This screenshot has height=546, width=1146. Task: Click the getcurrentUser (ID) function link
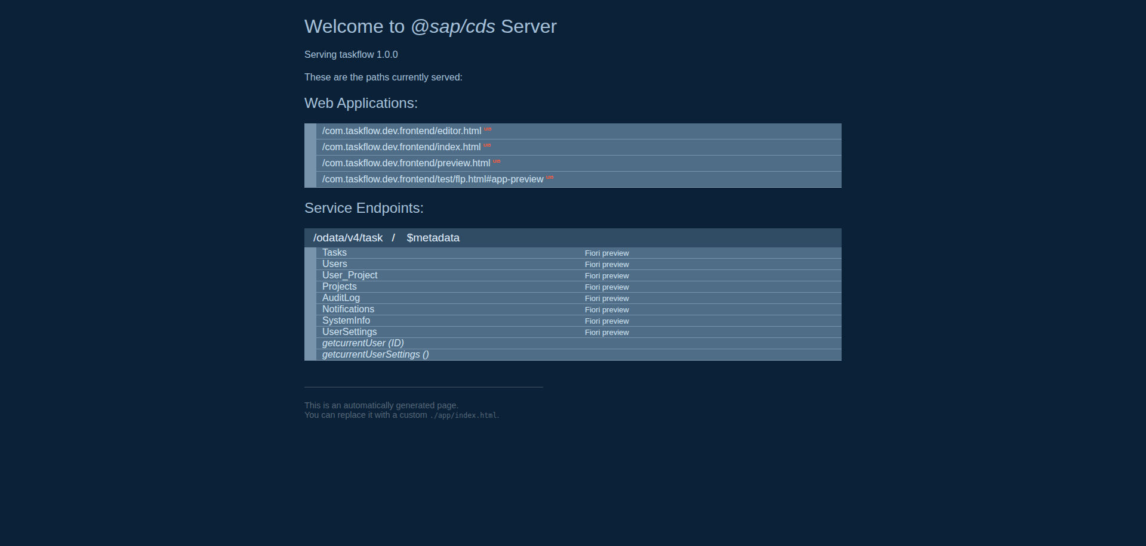point(363,343)
